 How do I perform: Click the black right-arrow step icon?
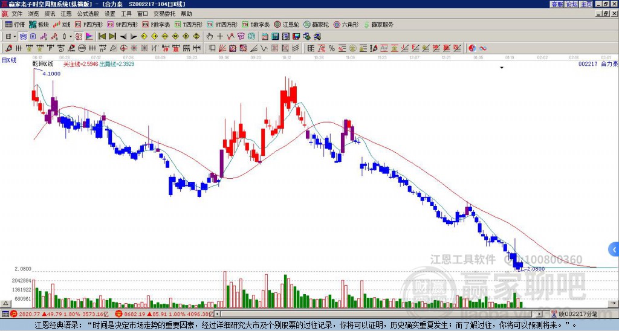click(134, 36)
